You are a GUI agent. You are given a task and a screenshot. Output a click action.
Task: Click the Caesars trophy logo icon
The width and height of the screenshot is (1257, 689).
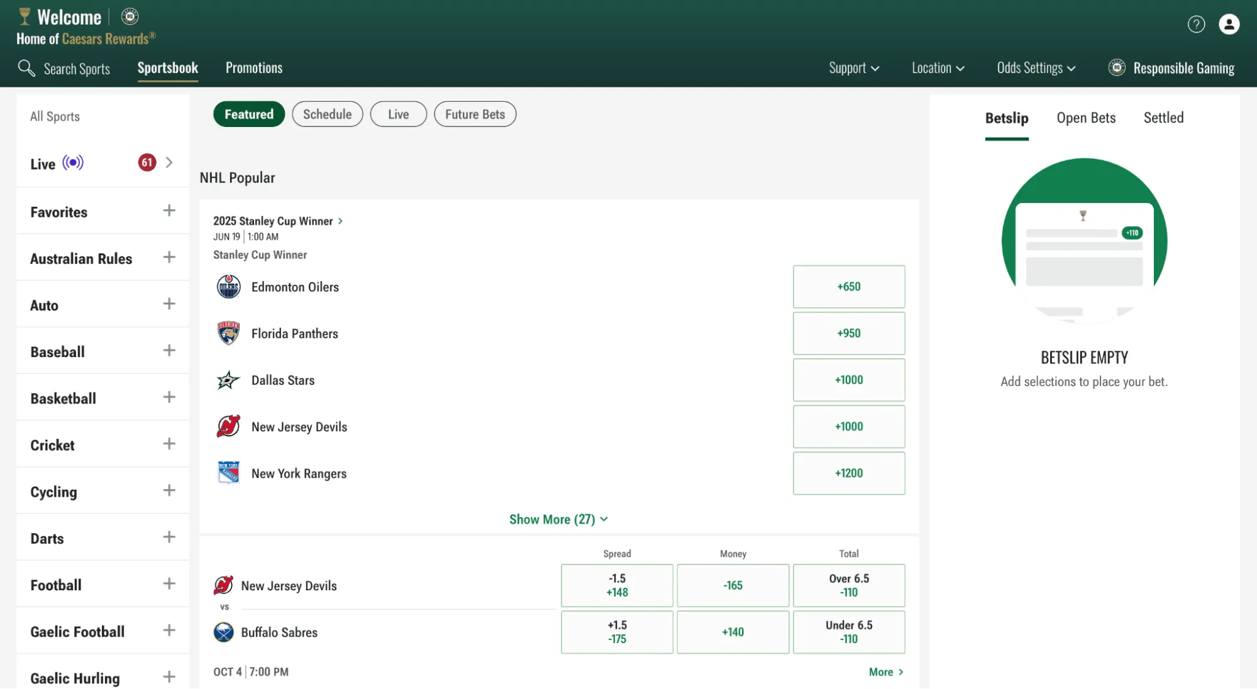pyautogui.click(x=25, y=16)
